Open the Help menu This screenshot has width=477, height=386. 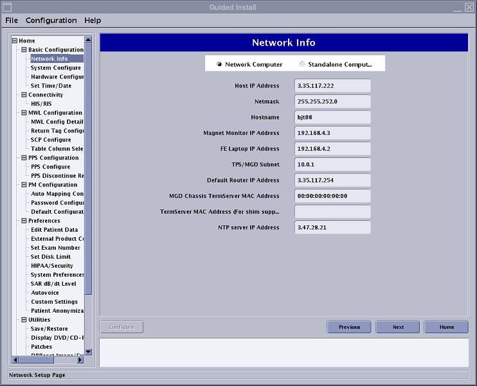click(x=93, y=21)
